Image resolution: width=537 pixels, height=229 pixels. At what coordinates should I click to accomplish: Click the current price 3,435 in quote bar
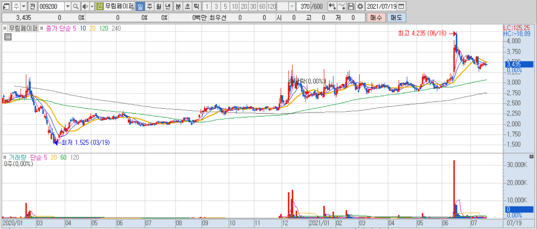pyautogui.click(x=24, y=18)
